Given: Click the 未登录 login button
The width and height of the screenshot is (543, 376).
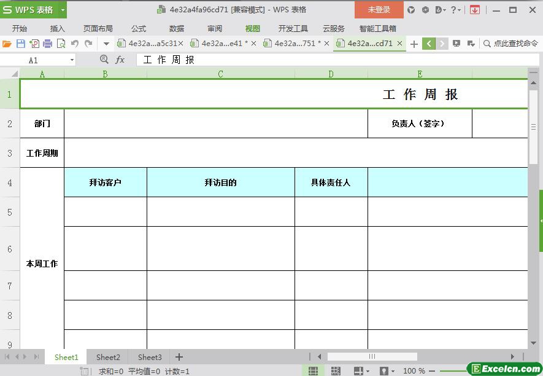Looking at the screenshot, I should click(x=379, y=10).
